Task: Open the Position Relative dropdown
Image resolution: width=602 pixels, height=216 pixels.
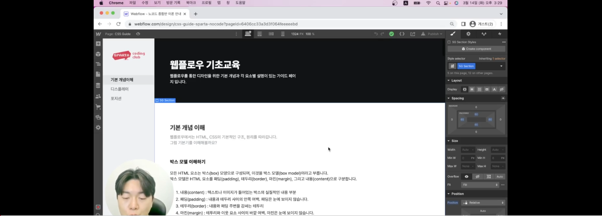Action: point(483,203)
